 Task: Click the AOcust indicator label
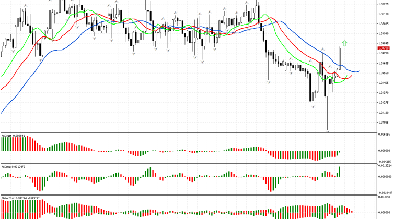[14, 135]
